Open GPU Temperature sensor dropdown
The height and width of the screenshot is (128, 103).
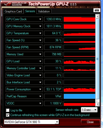click(40, 33)
